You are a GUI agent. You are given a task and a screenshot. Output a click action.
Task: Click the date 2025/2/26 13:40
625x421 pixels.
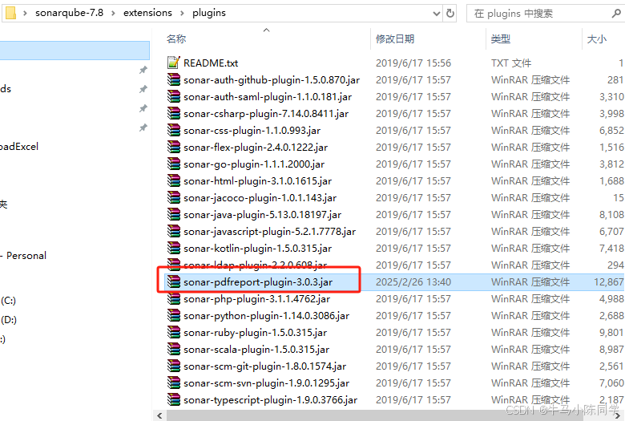(x=413, y=281)
